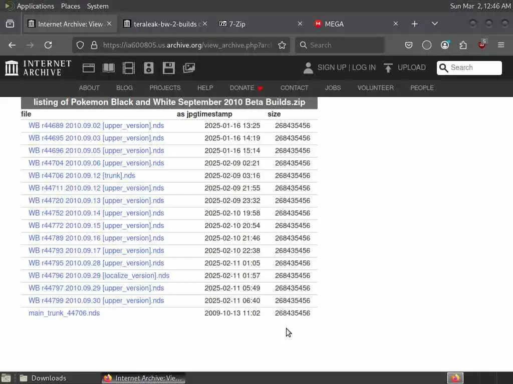The width and height of the screenshot is (513, 384).
Task: Open the Internet Archive audio speaker icon
Action: (148, 68)
